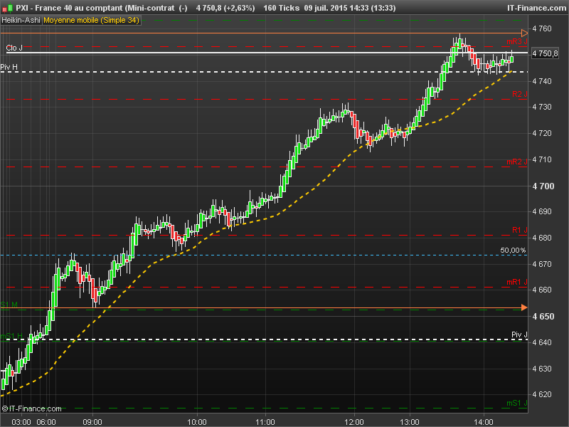Click the candlestick icon in title bar
This screenshot has height=427, width=569.
[x=8, y=8]
